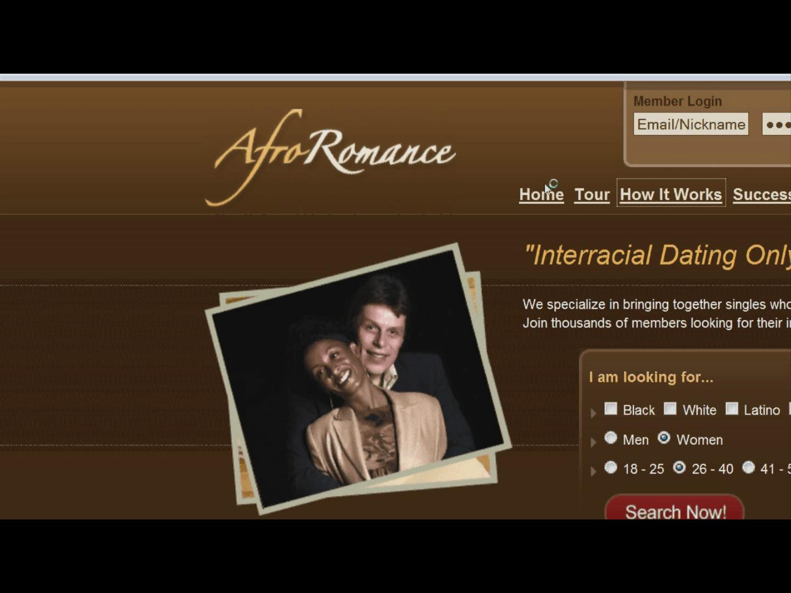Select the Women radio button
The height and width of the screenshot is (593, 791).
pos(664,438)
